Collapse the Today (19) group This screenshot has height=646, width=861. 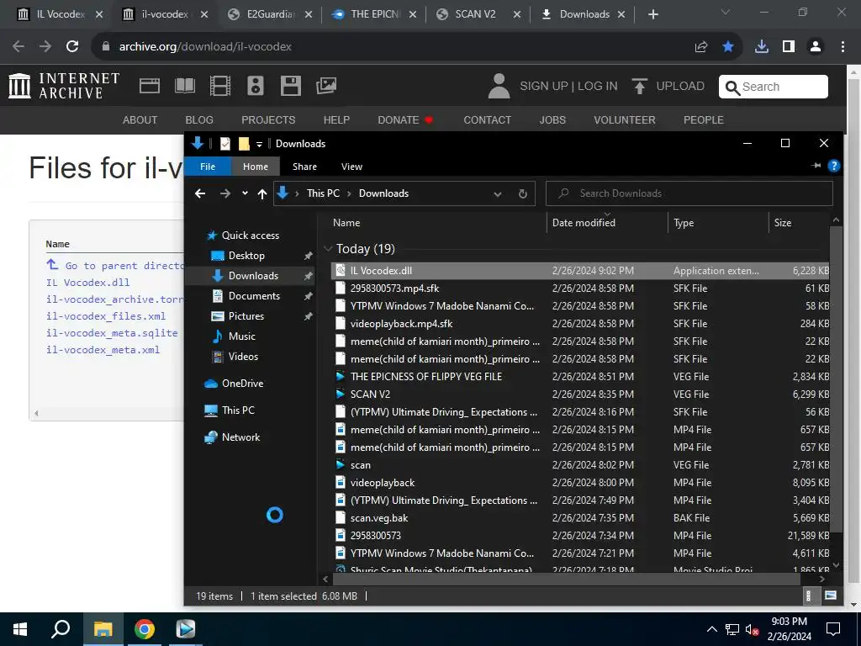pos(329,249)
